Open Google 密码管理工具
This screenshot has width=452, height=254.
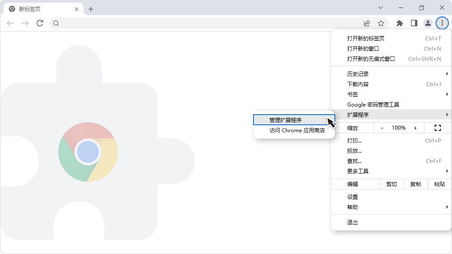pos(391,105)
